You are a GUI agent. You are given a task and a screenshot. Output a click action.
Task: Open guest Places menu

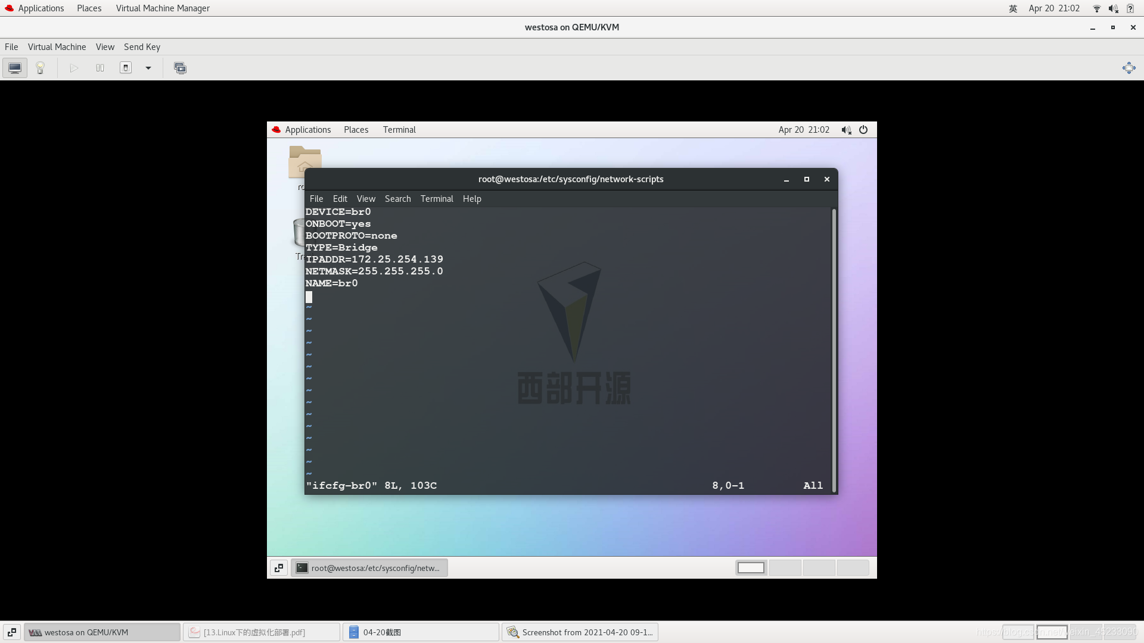356,130
